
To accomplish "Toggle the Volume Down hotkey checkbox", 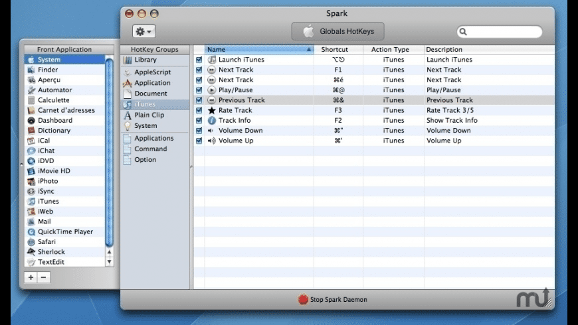I will point(199,131).
